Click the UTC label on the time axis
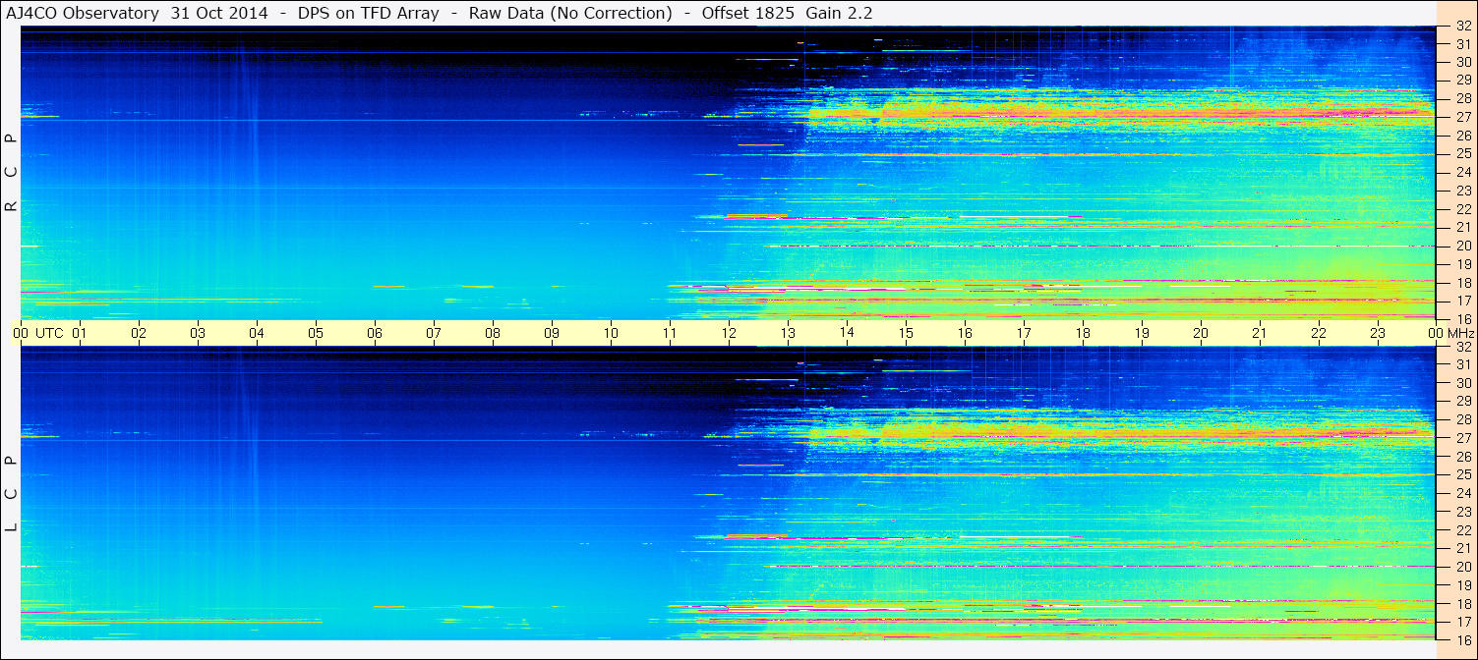 pyautogui.click(x=49, y=334)
